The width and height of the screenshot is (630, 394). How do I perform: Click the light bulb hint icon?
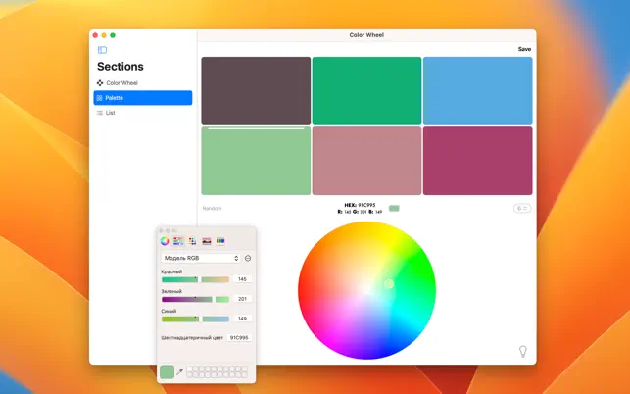(523, 352)
